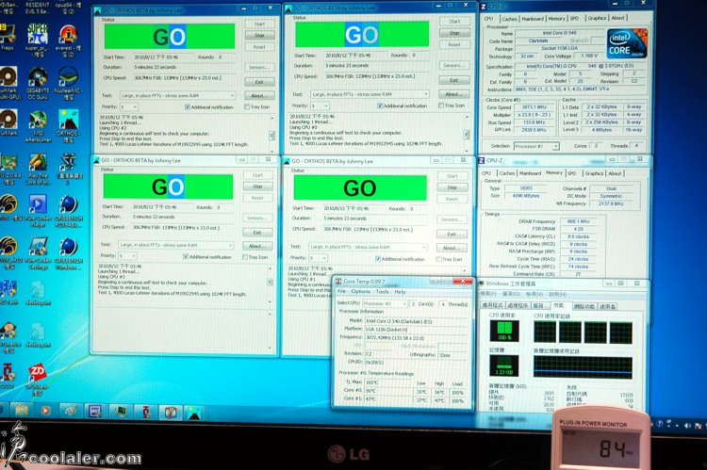Click the orange media player taskbar icon

[45, 411]
